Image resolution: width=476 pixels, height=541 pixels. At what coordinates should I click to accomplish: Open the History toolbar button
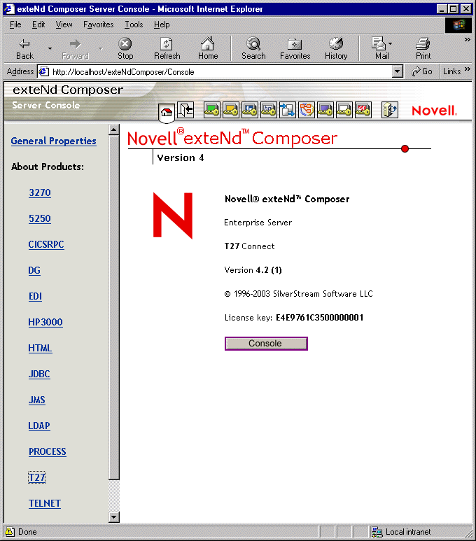pos(336,49)
